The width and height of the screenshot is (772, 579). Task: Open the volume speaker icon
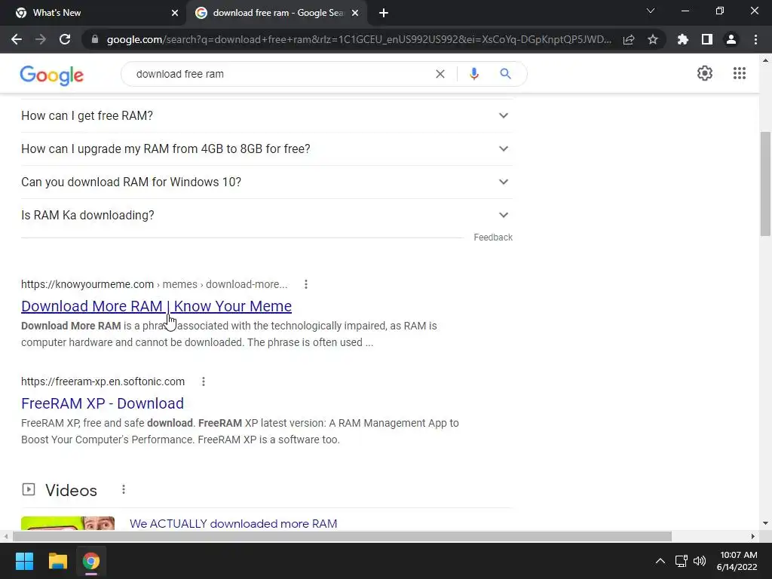click(x=699, y=561)
